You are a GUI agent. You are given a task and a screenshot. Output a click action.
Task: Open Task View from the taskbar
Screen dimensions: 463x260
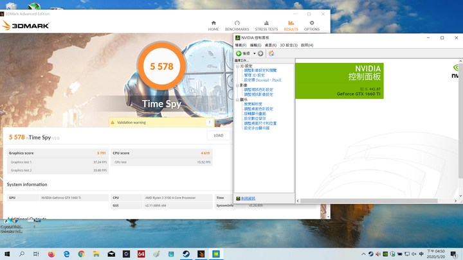36,254
